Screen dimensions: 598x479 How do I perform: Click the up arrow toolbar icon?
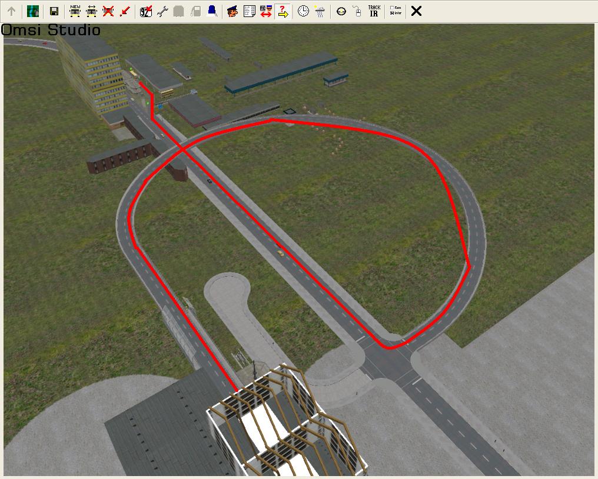(x=11, y=11)
